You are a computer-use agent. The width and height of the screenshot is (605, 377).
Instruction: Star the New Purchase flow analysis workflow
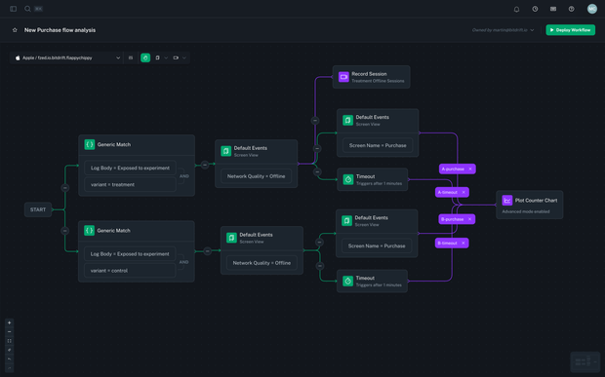point(15,30)
